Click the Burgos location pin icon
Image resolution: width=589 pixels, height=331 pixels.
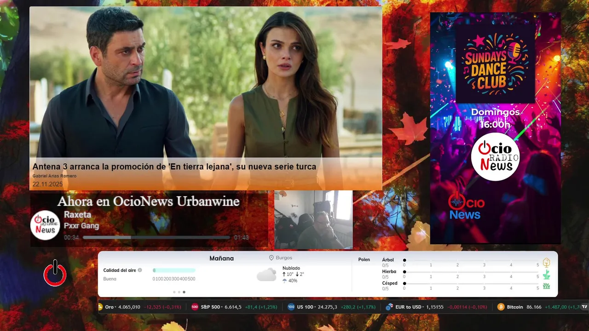click(271, 258)
